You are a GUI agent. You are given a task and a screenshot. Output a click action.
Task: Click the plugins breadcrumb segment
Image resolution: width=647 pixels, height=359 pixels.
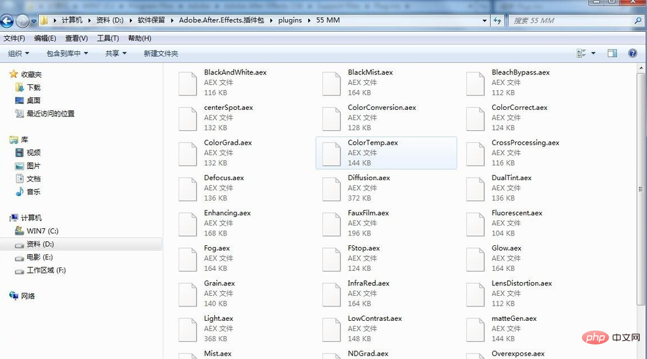point(290,20)
